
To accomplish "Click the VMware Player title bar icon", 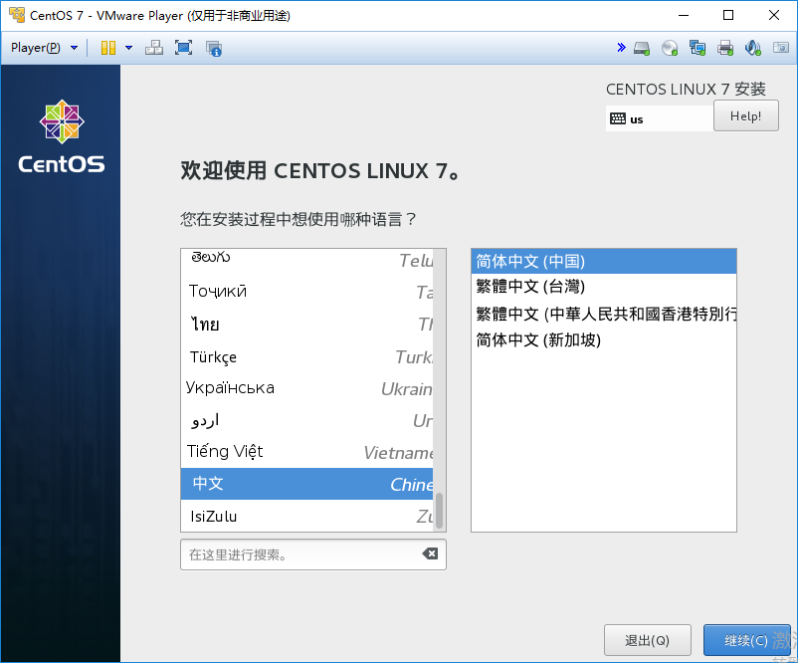I will coord(17,15).
